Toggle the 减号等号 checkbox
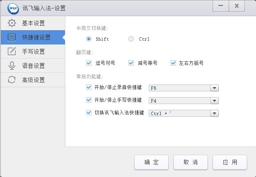 [131, 63]
